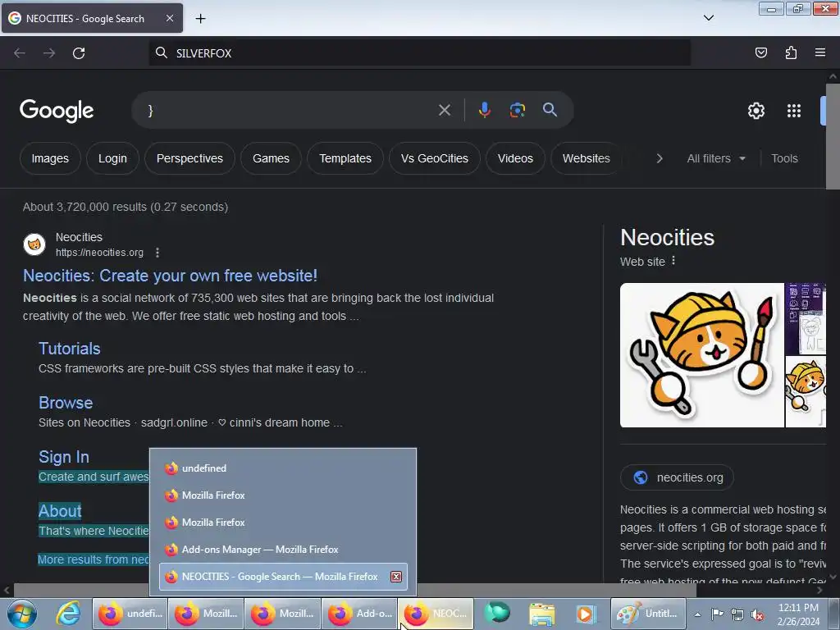This screenshot has width=840, height=630.
Task: Close the NEOCITIES - Google Search tab
Action: pyautogui.click(x=169, y=18)
